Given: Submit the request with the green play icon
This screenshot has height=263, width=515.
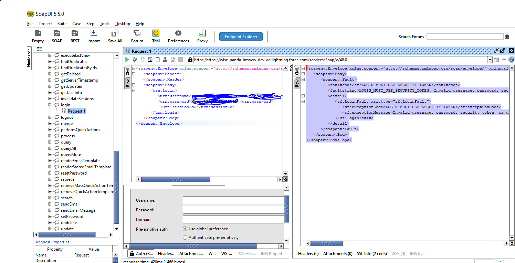Looking at the screenshot, I should pos(127,59).
